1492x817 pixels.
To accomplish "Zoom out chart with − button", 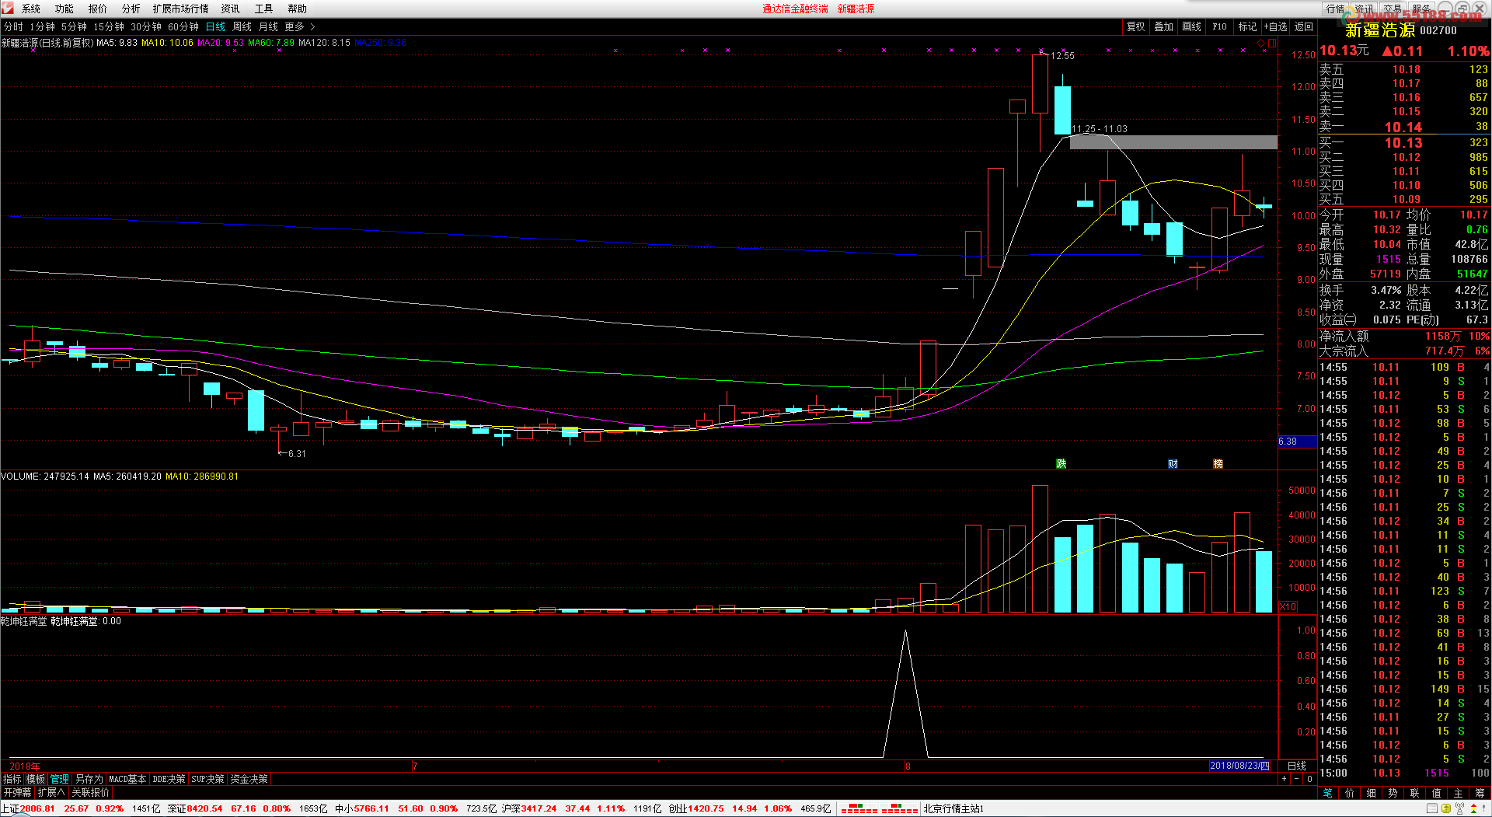I will click(1296, 779).
